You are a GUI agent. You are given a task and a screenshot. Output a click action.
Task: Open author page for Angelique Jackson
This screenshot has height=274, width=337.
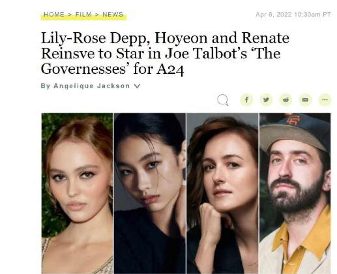[x=92, y=86]
